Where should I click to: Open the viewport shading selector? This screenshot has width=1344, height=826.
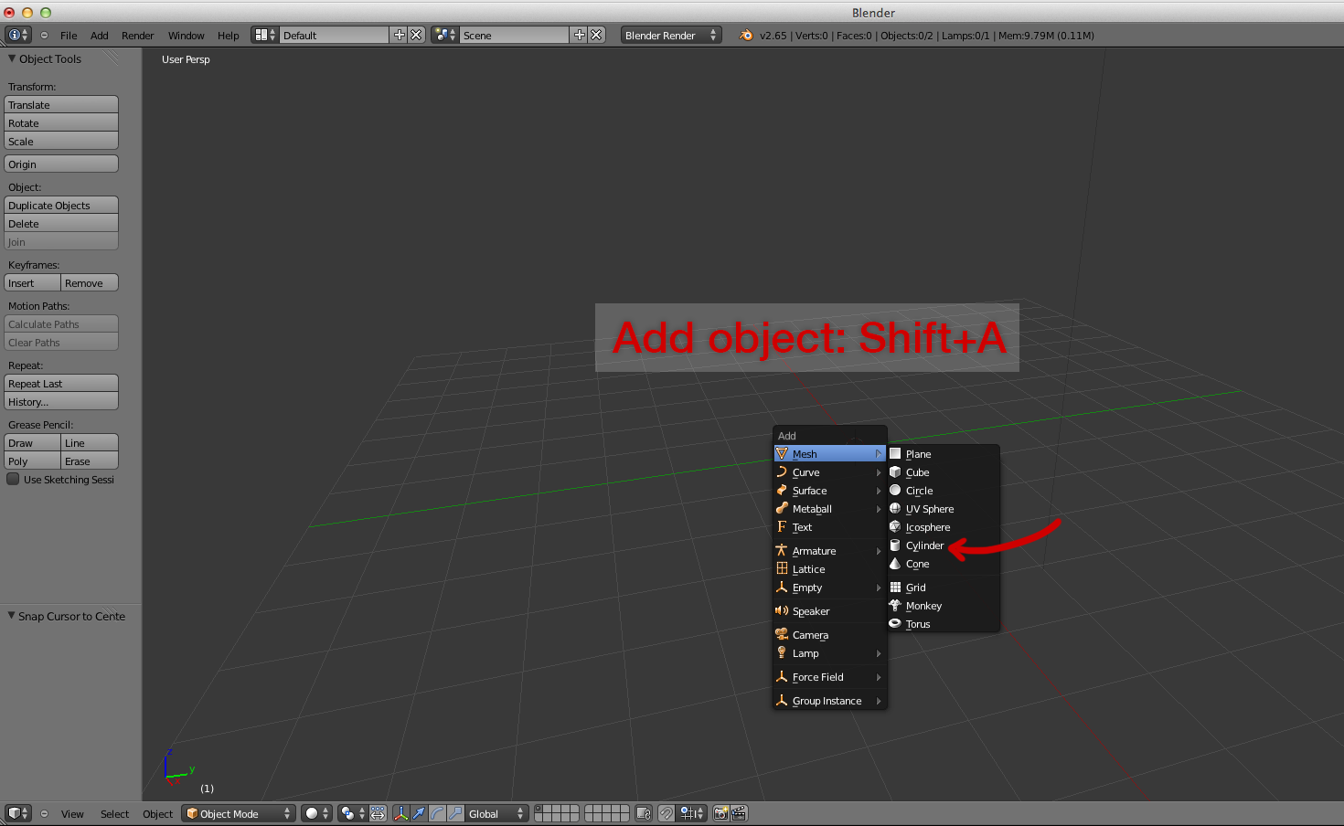tap(316, 813)
